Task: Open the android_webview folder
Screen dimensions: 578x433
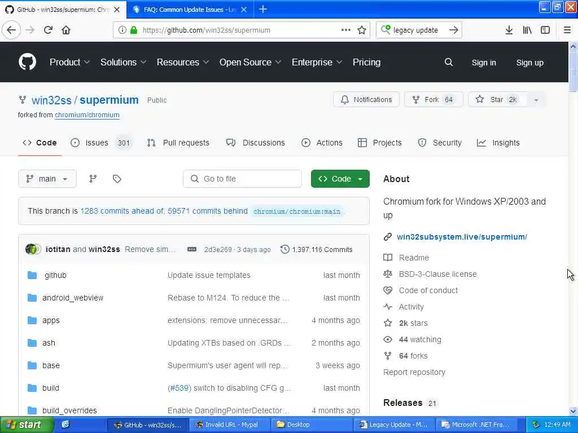Action: point(73,298)
